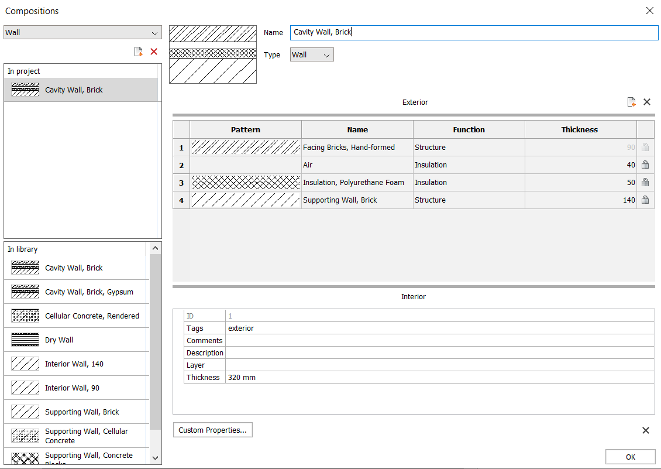Click the X icon next to Custom Properties
This screenshot has width=661, height=469.
[x=646, y=430]
